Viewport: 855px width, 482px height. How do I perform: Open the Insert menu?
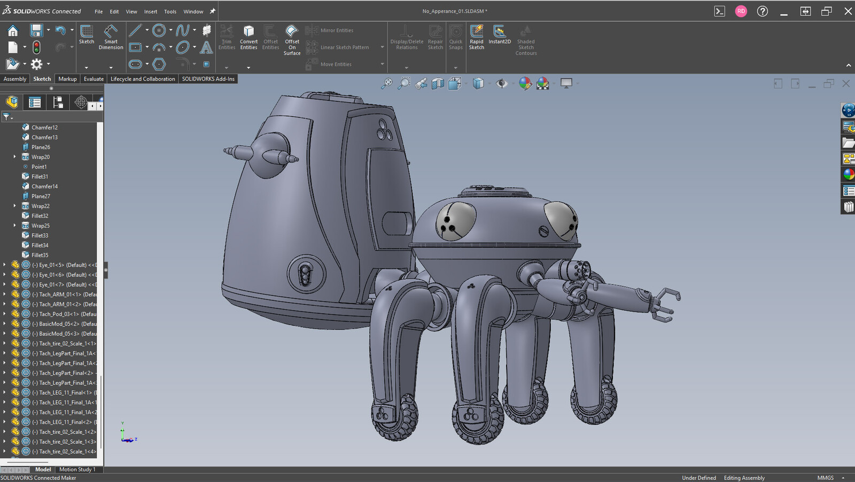151,11
